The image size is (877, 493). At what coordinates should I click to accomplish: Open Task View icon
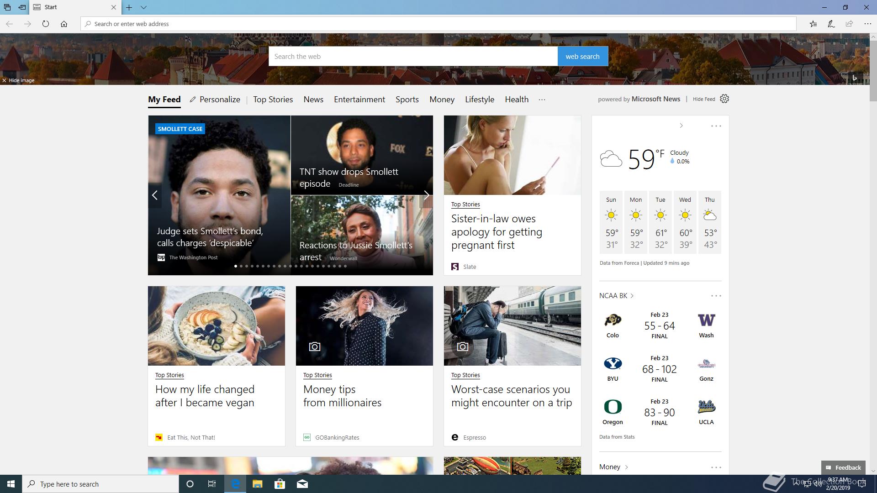tap(211, 484)
